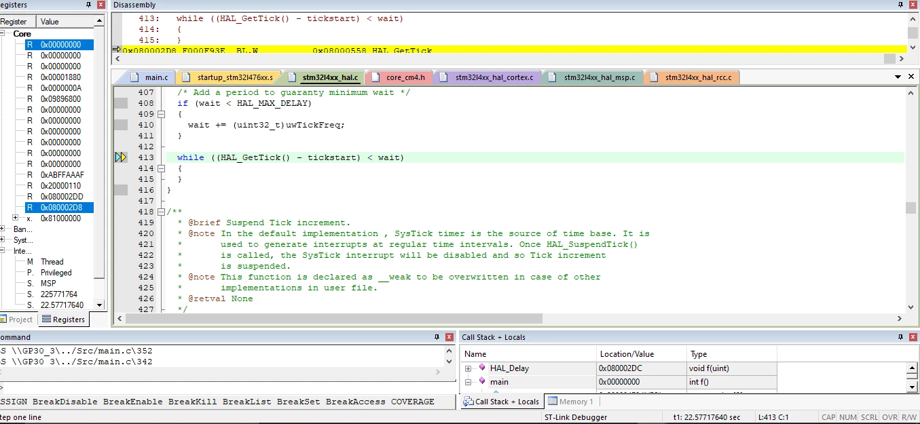
Task: Select the Registers panel tab
Action: [x=63, y=320]
